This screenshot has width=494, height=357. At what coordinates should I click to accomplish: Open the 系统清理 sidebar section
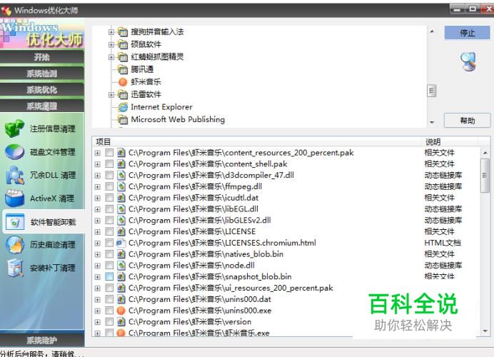point(42,106)
